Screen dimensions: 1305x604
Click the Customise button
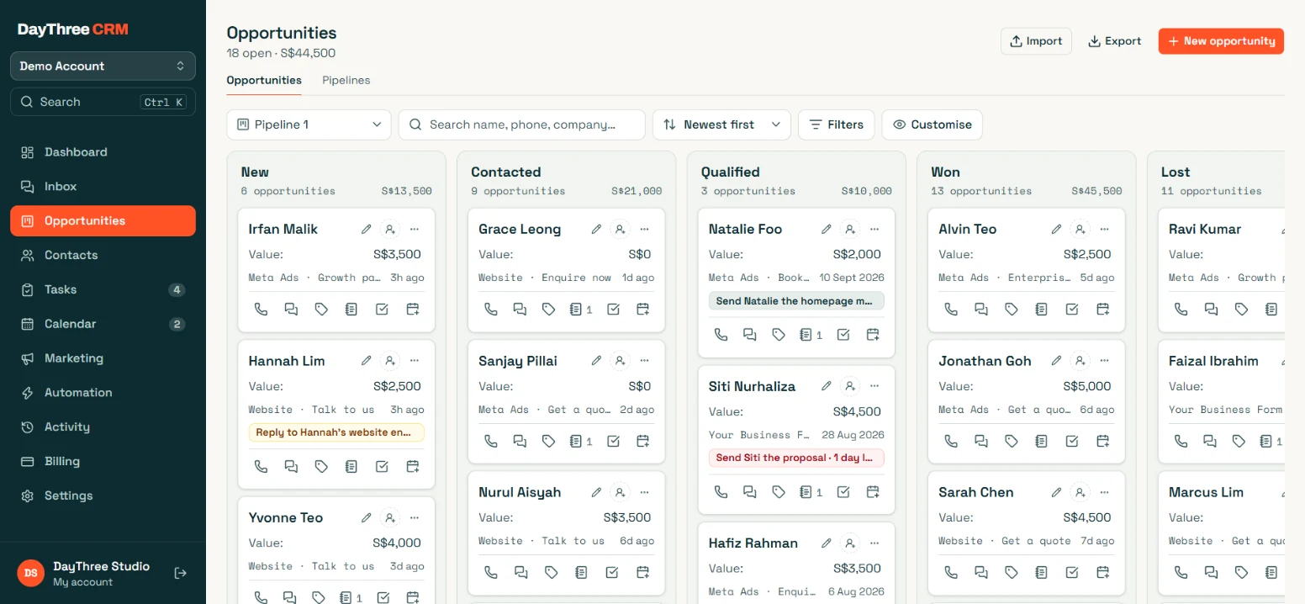[x=932, y=125]
